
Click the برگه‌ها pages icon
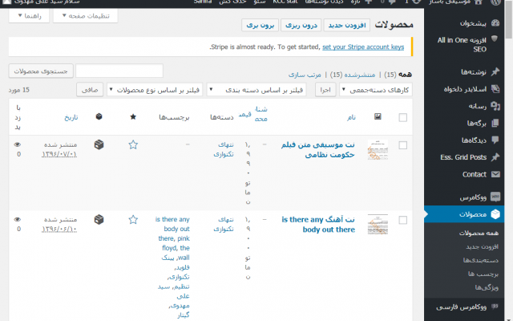[495, 123]
